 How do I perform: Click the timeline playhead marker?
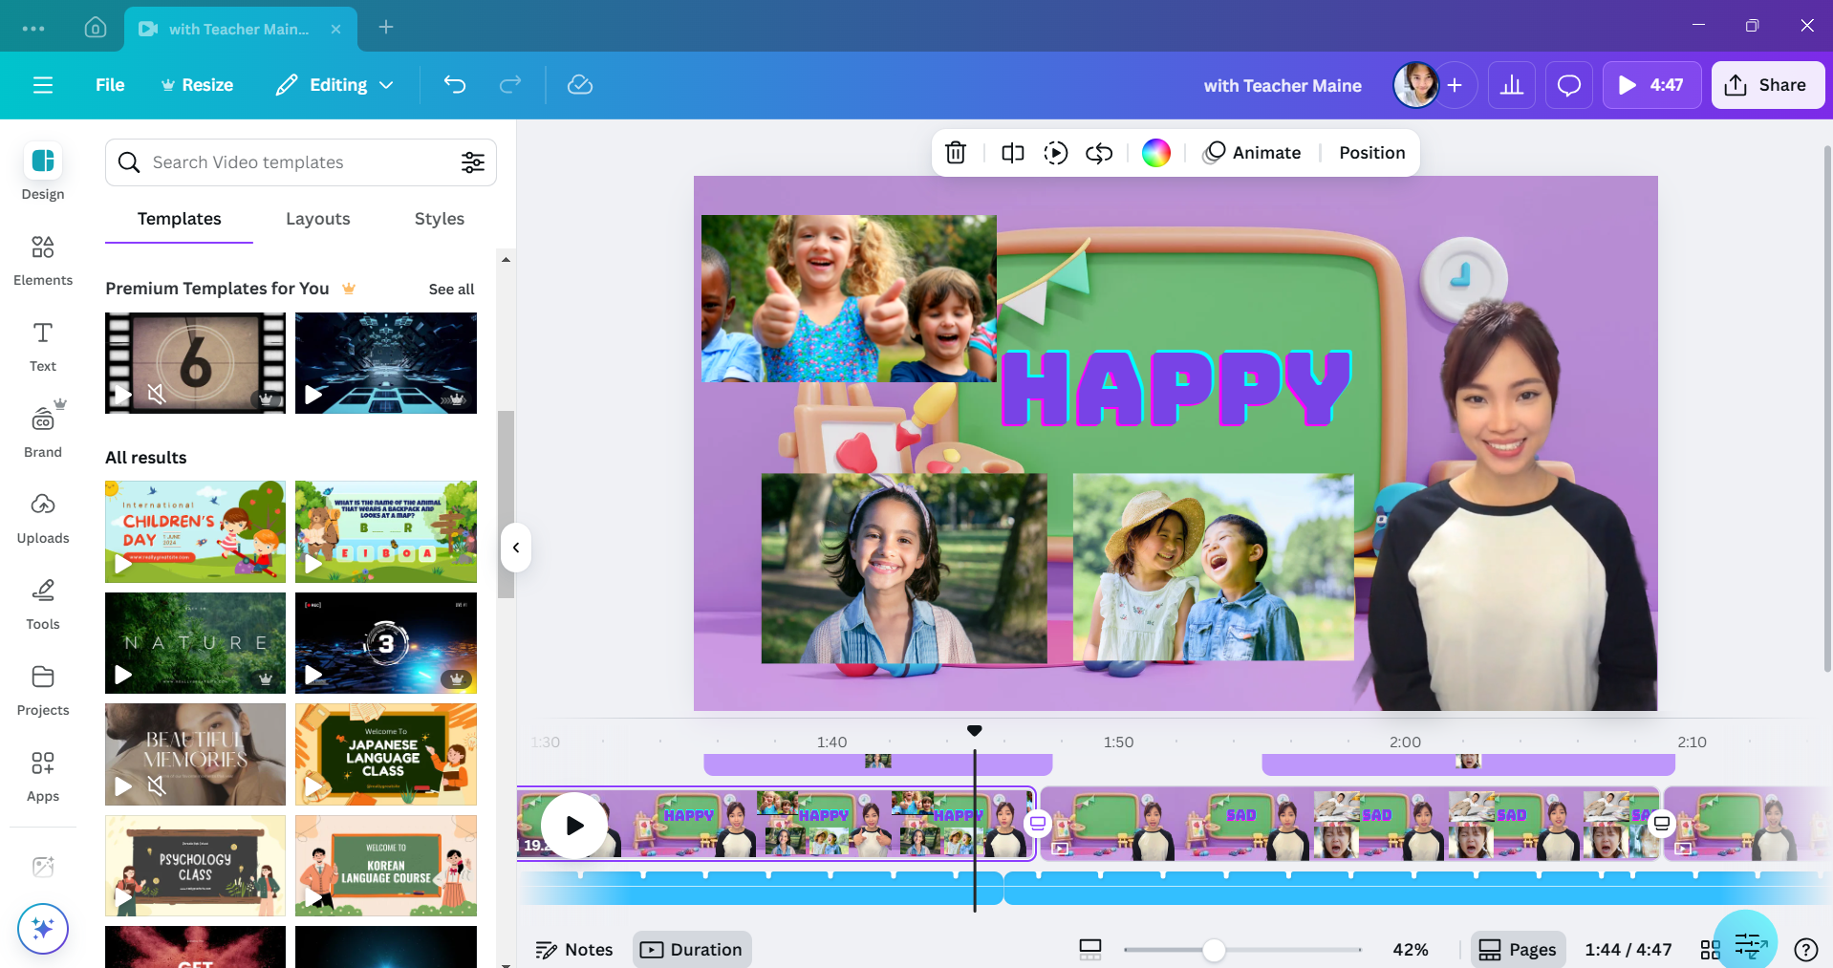[x=974, y=731]
